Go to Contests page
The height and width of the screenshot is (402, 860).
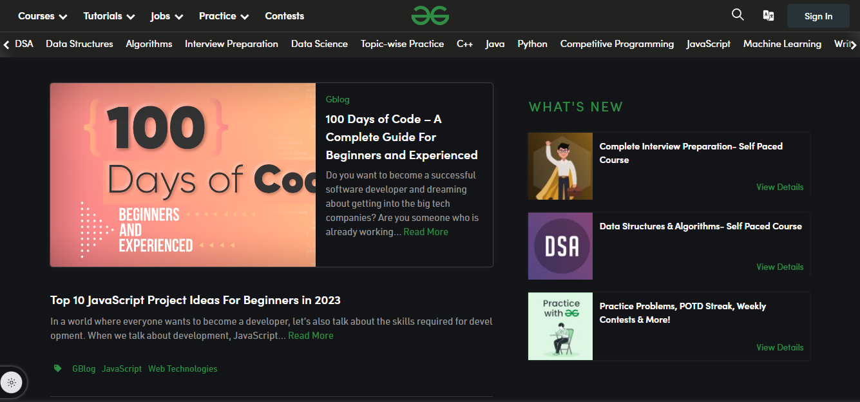pos(284,16)
